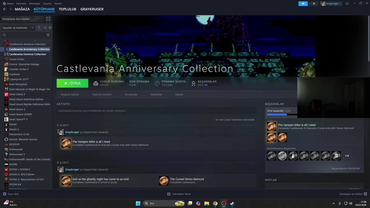370x208 pixels.
Task: Open Mağaza Sayfası link
Action: [70, 94]
